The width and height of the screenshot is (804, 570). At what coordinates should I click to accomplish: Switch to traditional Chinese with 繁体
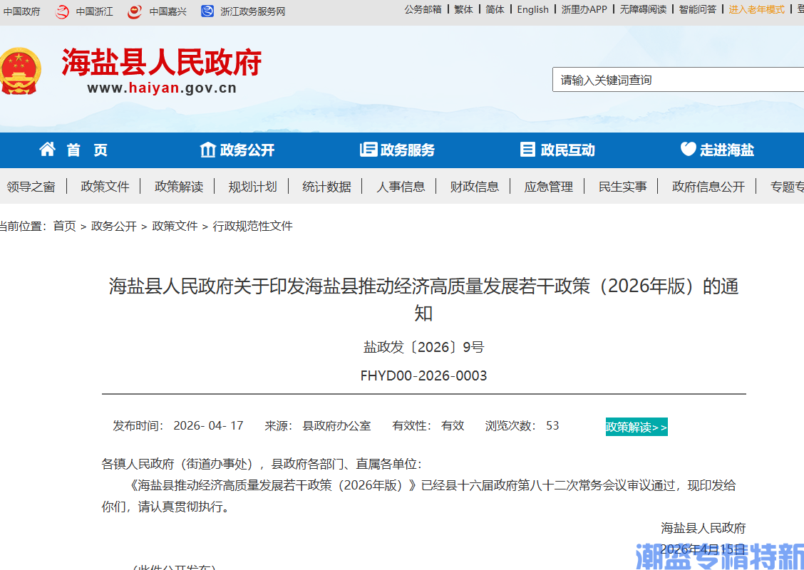463,10
